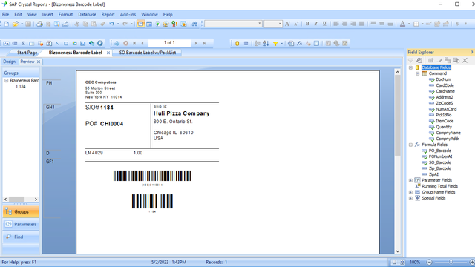475x267 pixels.
Task: Toggle Align Right
Action: (353, 24)
